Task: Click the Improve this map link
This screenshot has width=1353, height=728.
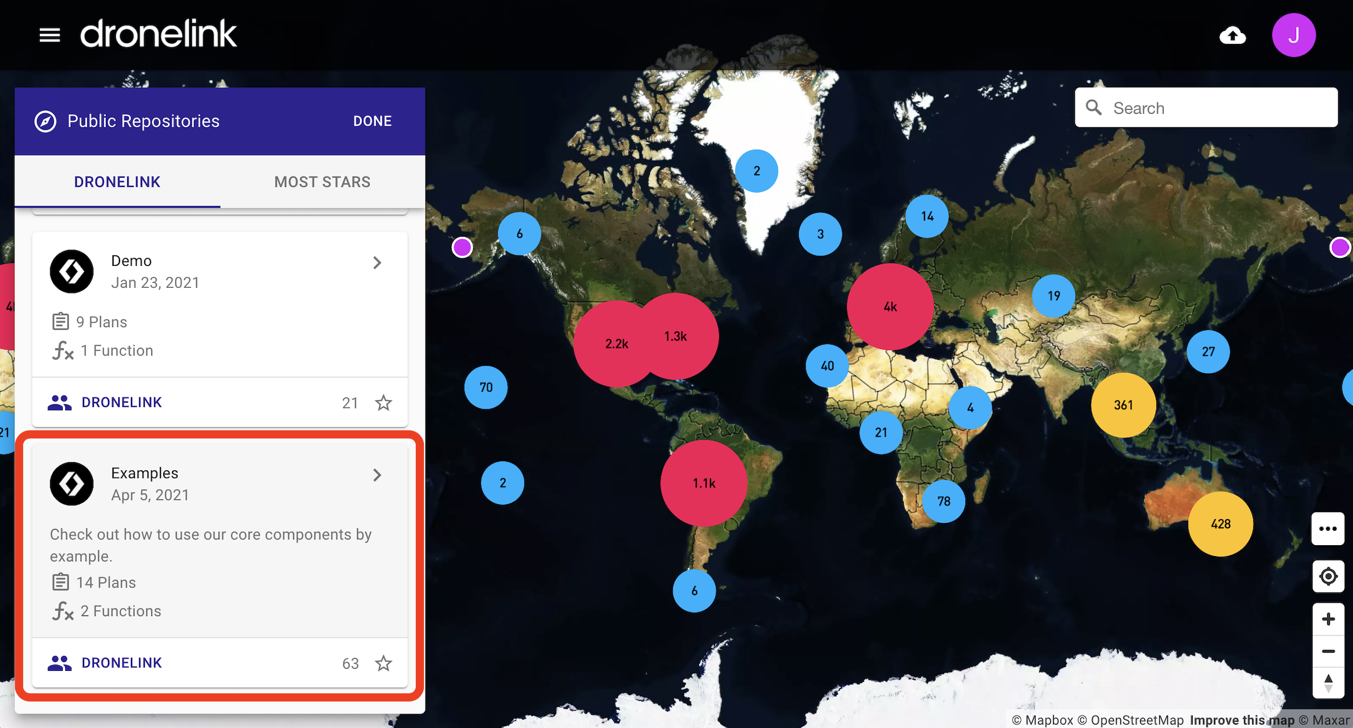Action: pos(1242,720)
